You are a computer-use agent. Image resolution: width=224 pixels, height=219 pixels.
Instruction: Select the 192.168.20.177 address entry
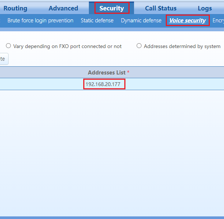[x=103, y=84]
